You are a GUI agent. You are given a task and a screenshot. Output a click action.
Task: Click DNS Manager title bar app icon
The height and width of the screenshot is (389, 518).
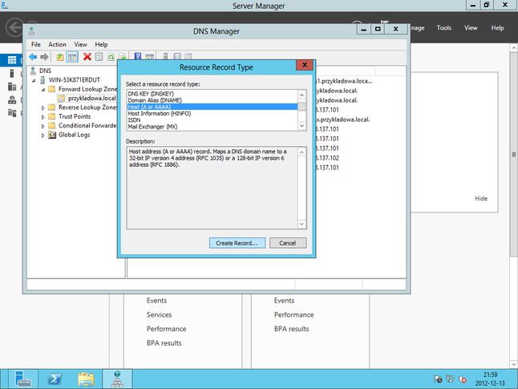(x=32, y=31)
